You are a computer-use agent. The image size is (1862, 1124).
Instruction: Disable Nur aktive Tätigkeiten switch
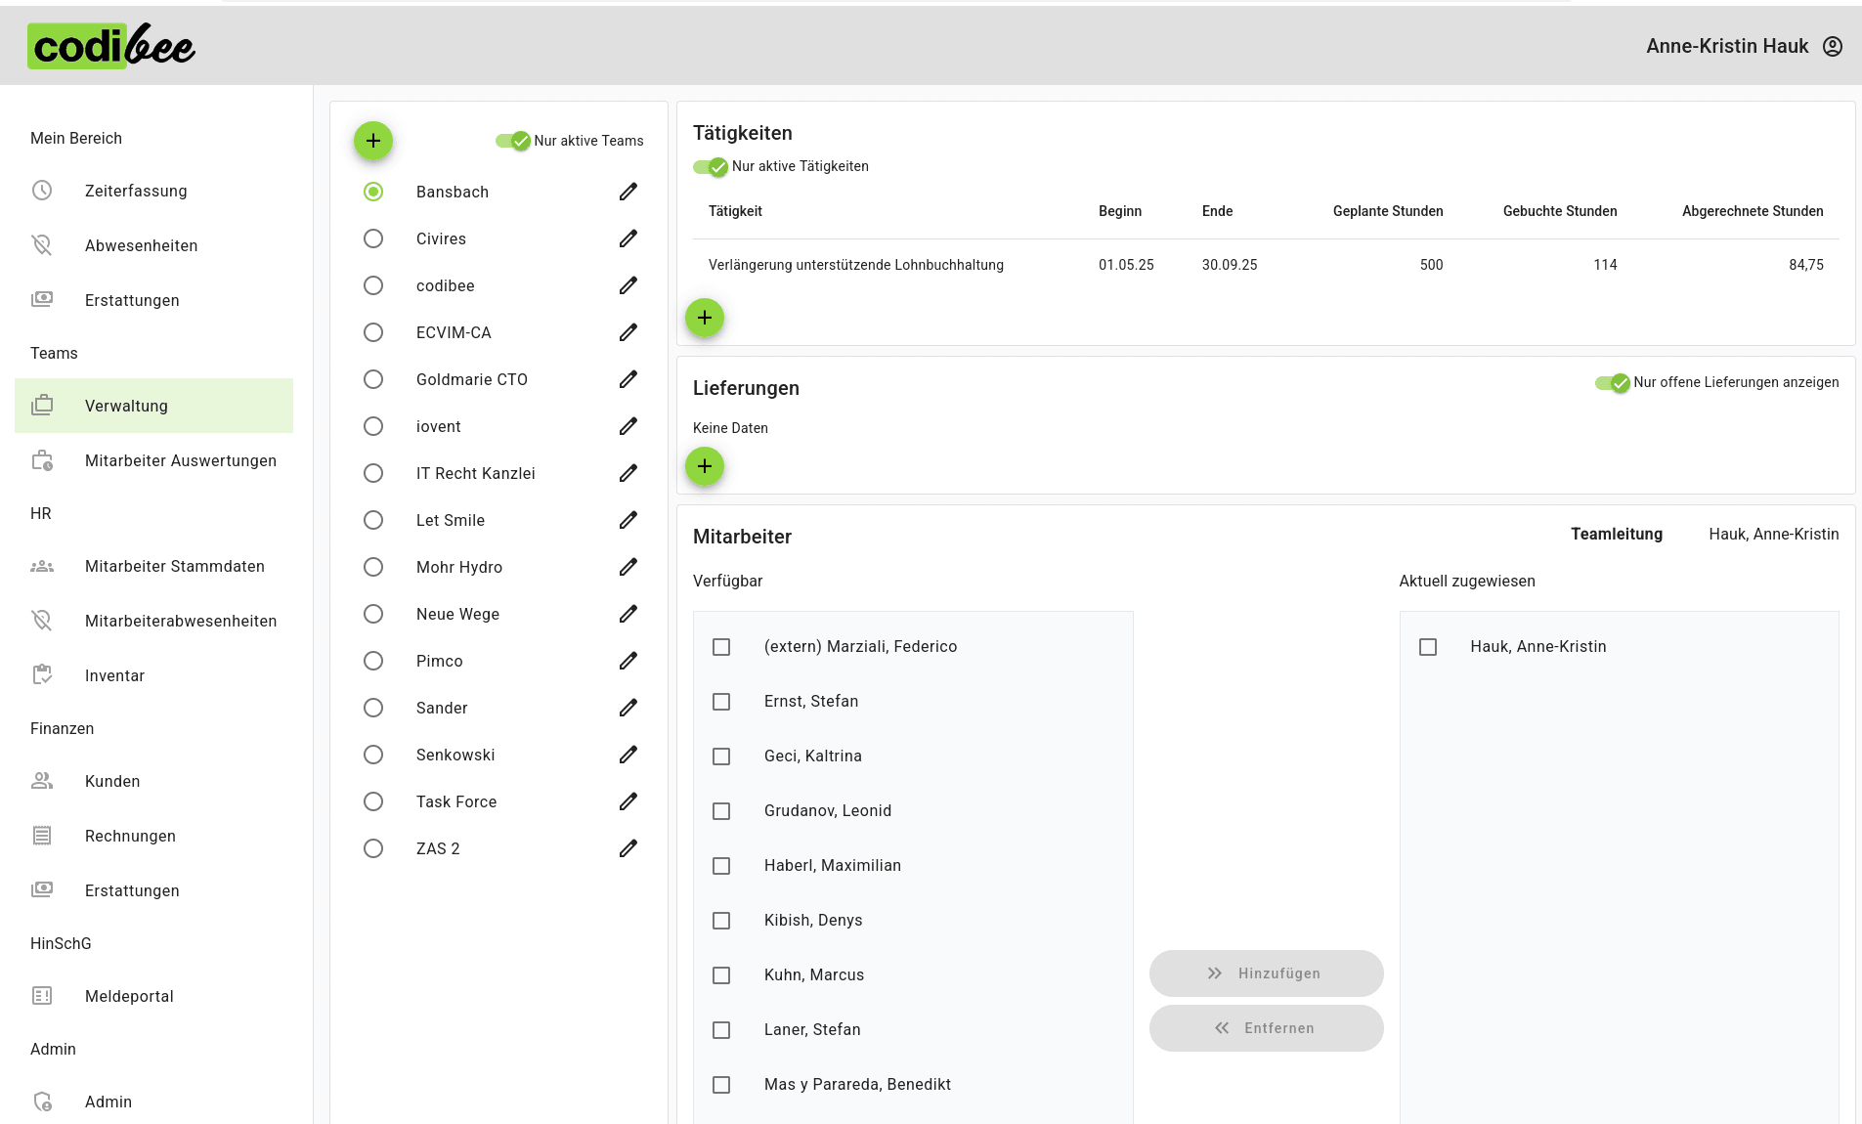tap(711, 167)
